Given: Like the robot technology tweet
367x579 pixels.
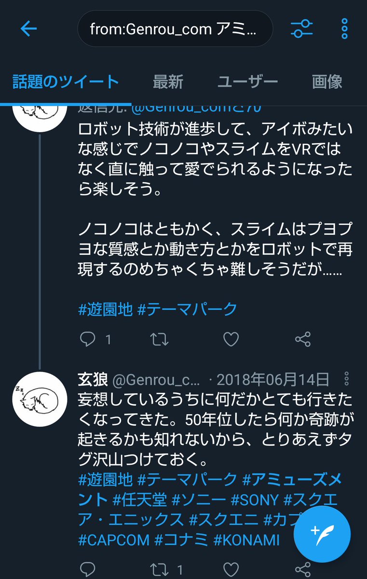Looking at the screenshot, I should coord(231,340).
